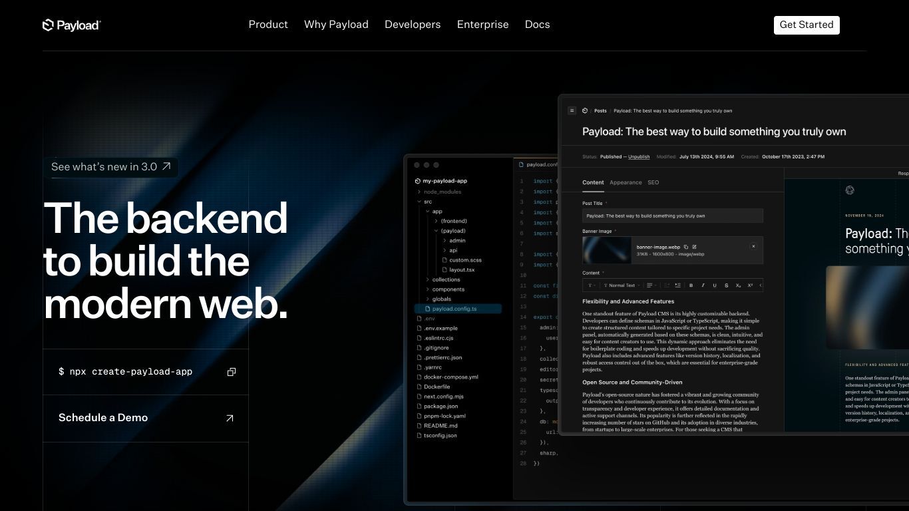Collapse (payload) folder in file tree
The image size is (909, 511).
436,231
